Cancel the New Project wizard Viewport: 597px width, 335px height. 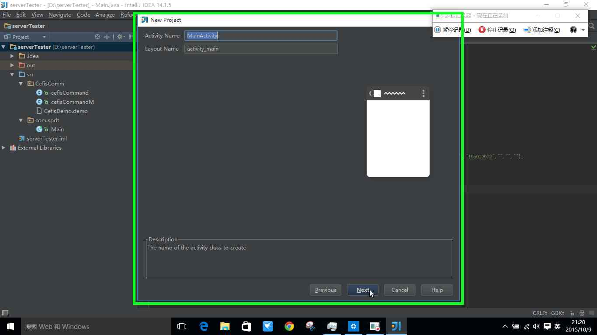pyautogui.click(x=400, y=290)
